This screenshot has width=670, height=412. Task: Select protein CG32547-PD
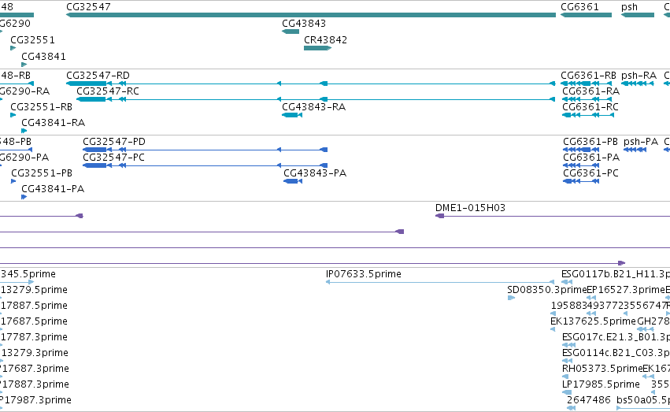pyautogui.click(x=205, y=150)
